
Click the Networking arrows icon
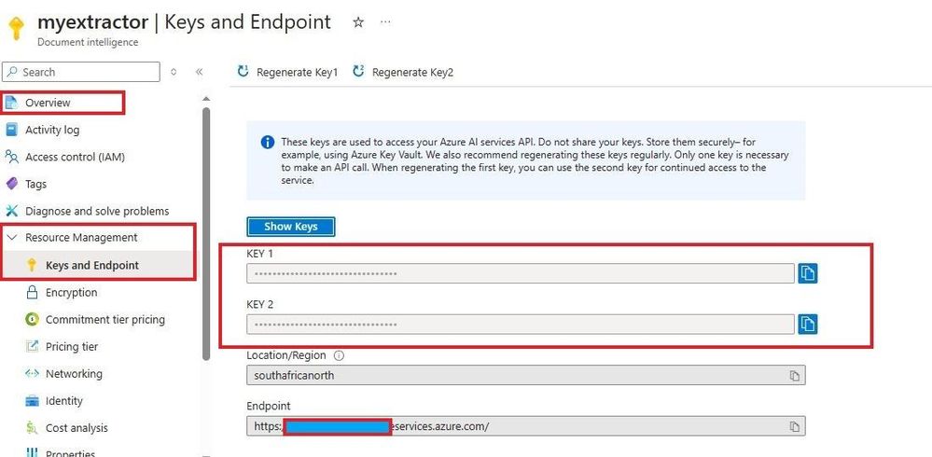32,373
